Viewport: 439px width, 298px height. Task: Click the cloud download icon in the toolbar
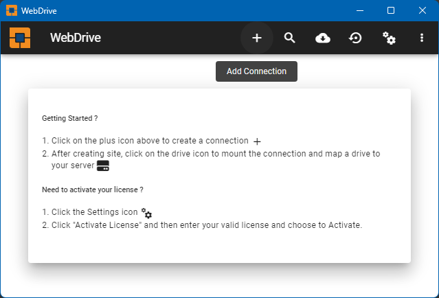coord(322,38)
